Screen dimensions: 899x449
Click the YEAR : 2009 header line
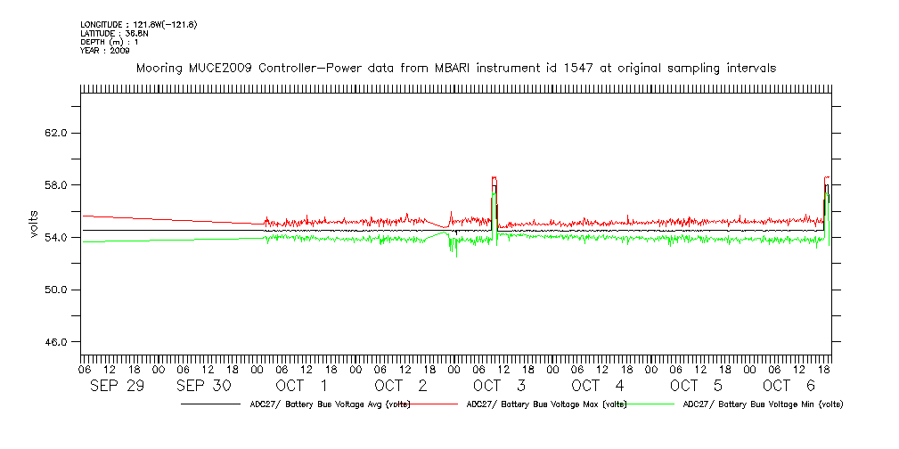click(x=104, y=51)
